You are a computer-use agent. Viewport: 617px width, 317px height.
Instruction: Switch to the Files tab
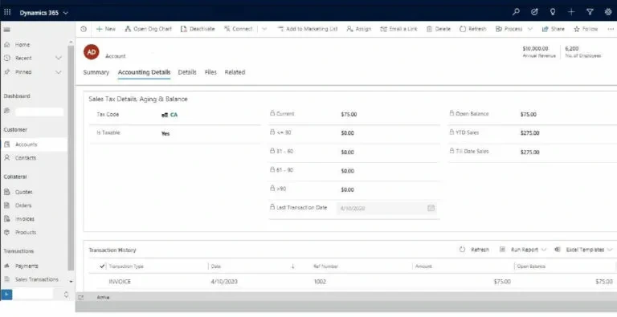[x=210, y=72]
